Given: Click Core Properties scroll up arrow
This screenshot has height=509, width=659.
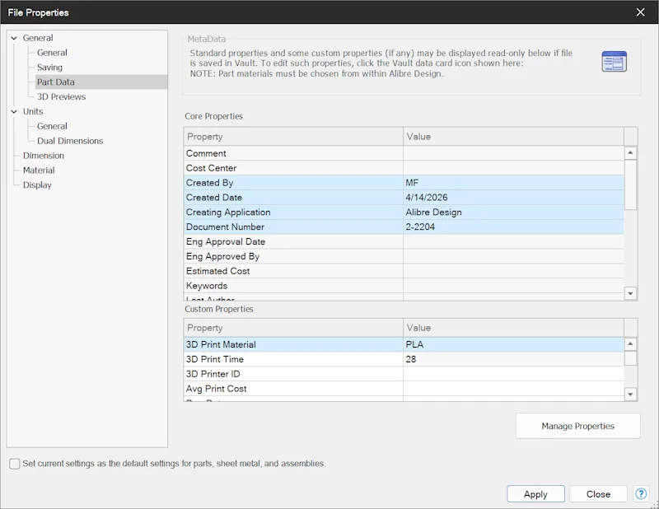Looking at the screenshot, I should 630,152.
